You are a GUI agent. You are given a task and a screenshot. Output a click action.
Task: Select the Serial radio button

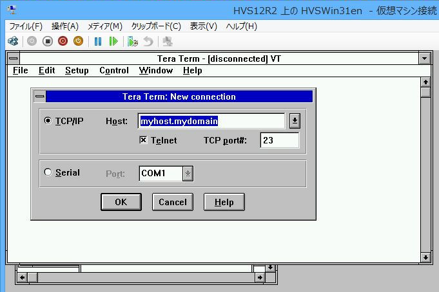point(48,172)
